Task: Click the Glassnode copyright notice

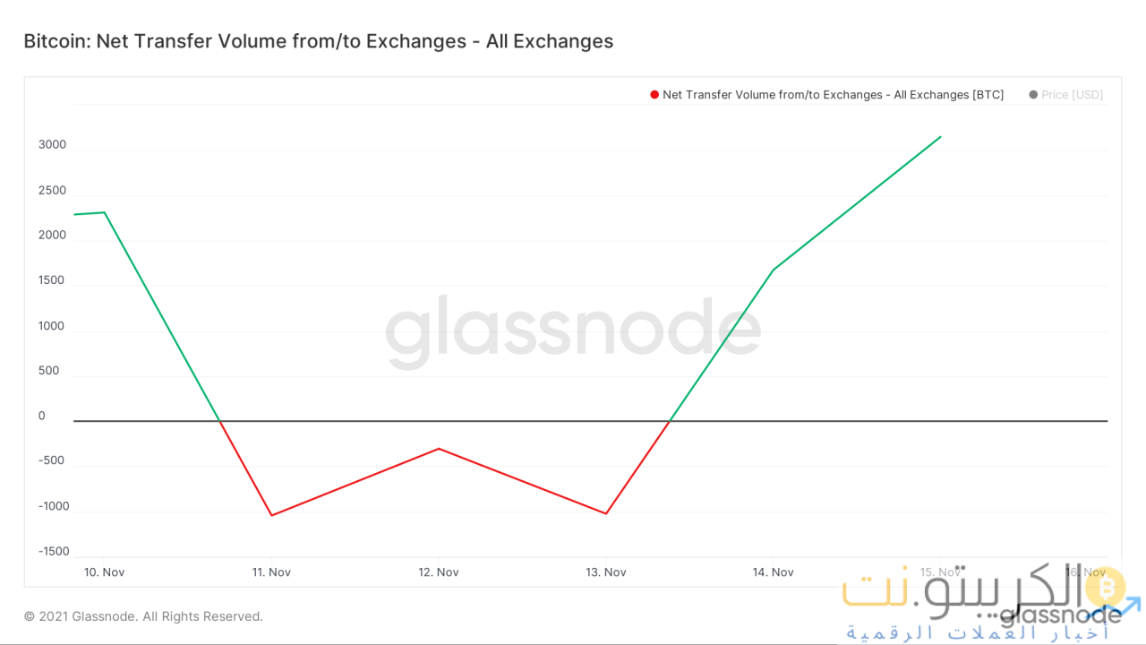Action: (143, 616)
